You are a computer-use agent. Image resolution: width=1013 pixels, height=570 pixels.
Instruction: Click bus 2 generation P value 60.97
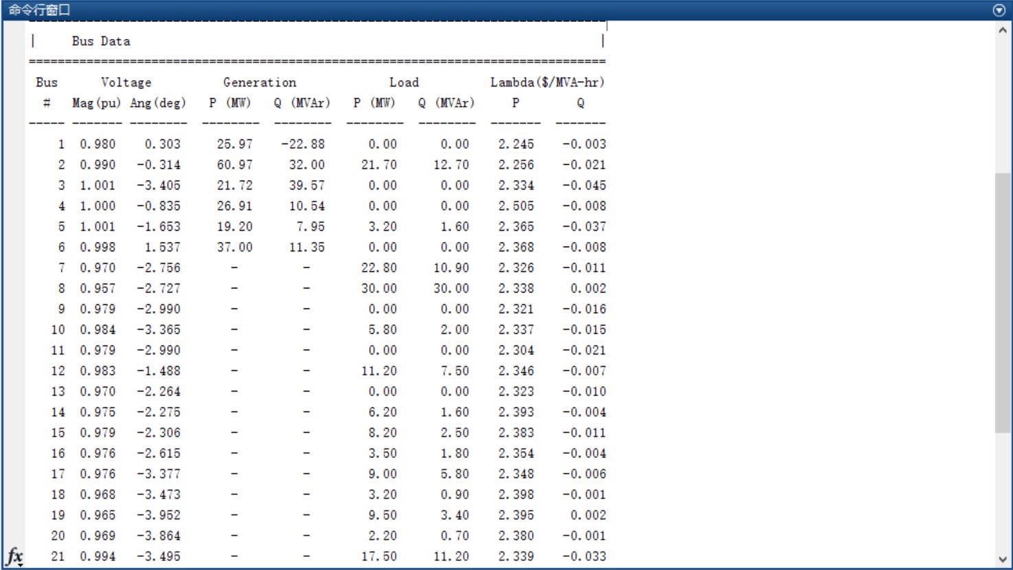235,165
